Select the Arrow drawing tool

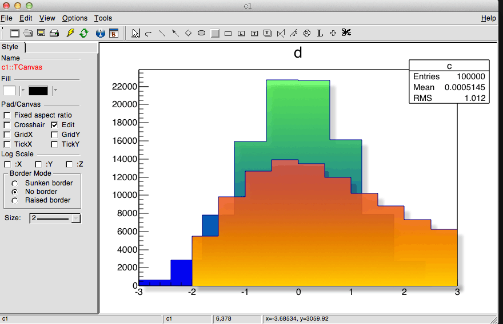tap(175, 33)
